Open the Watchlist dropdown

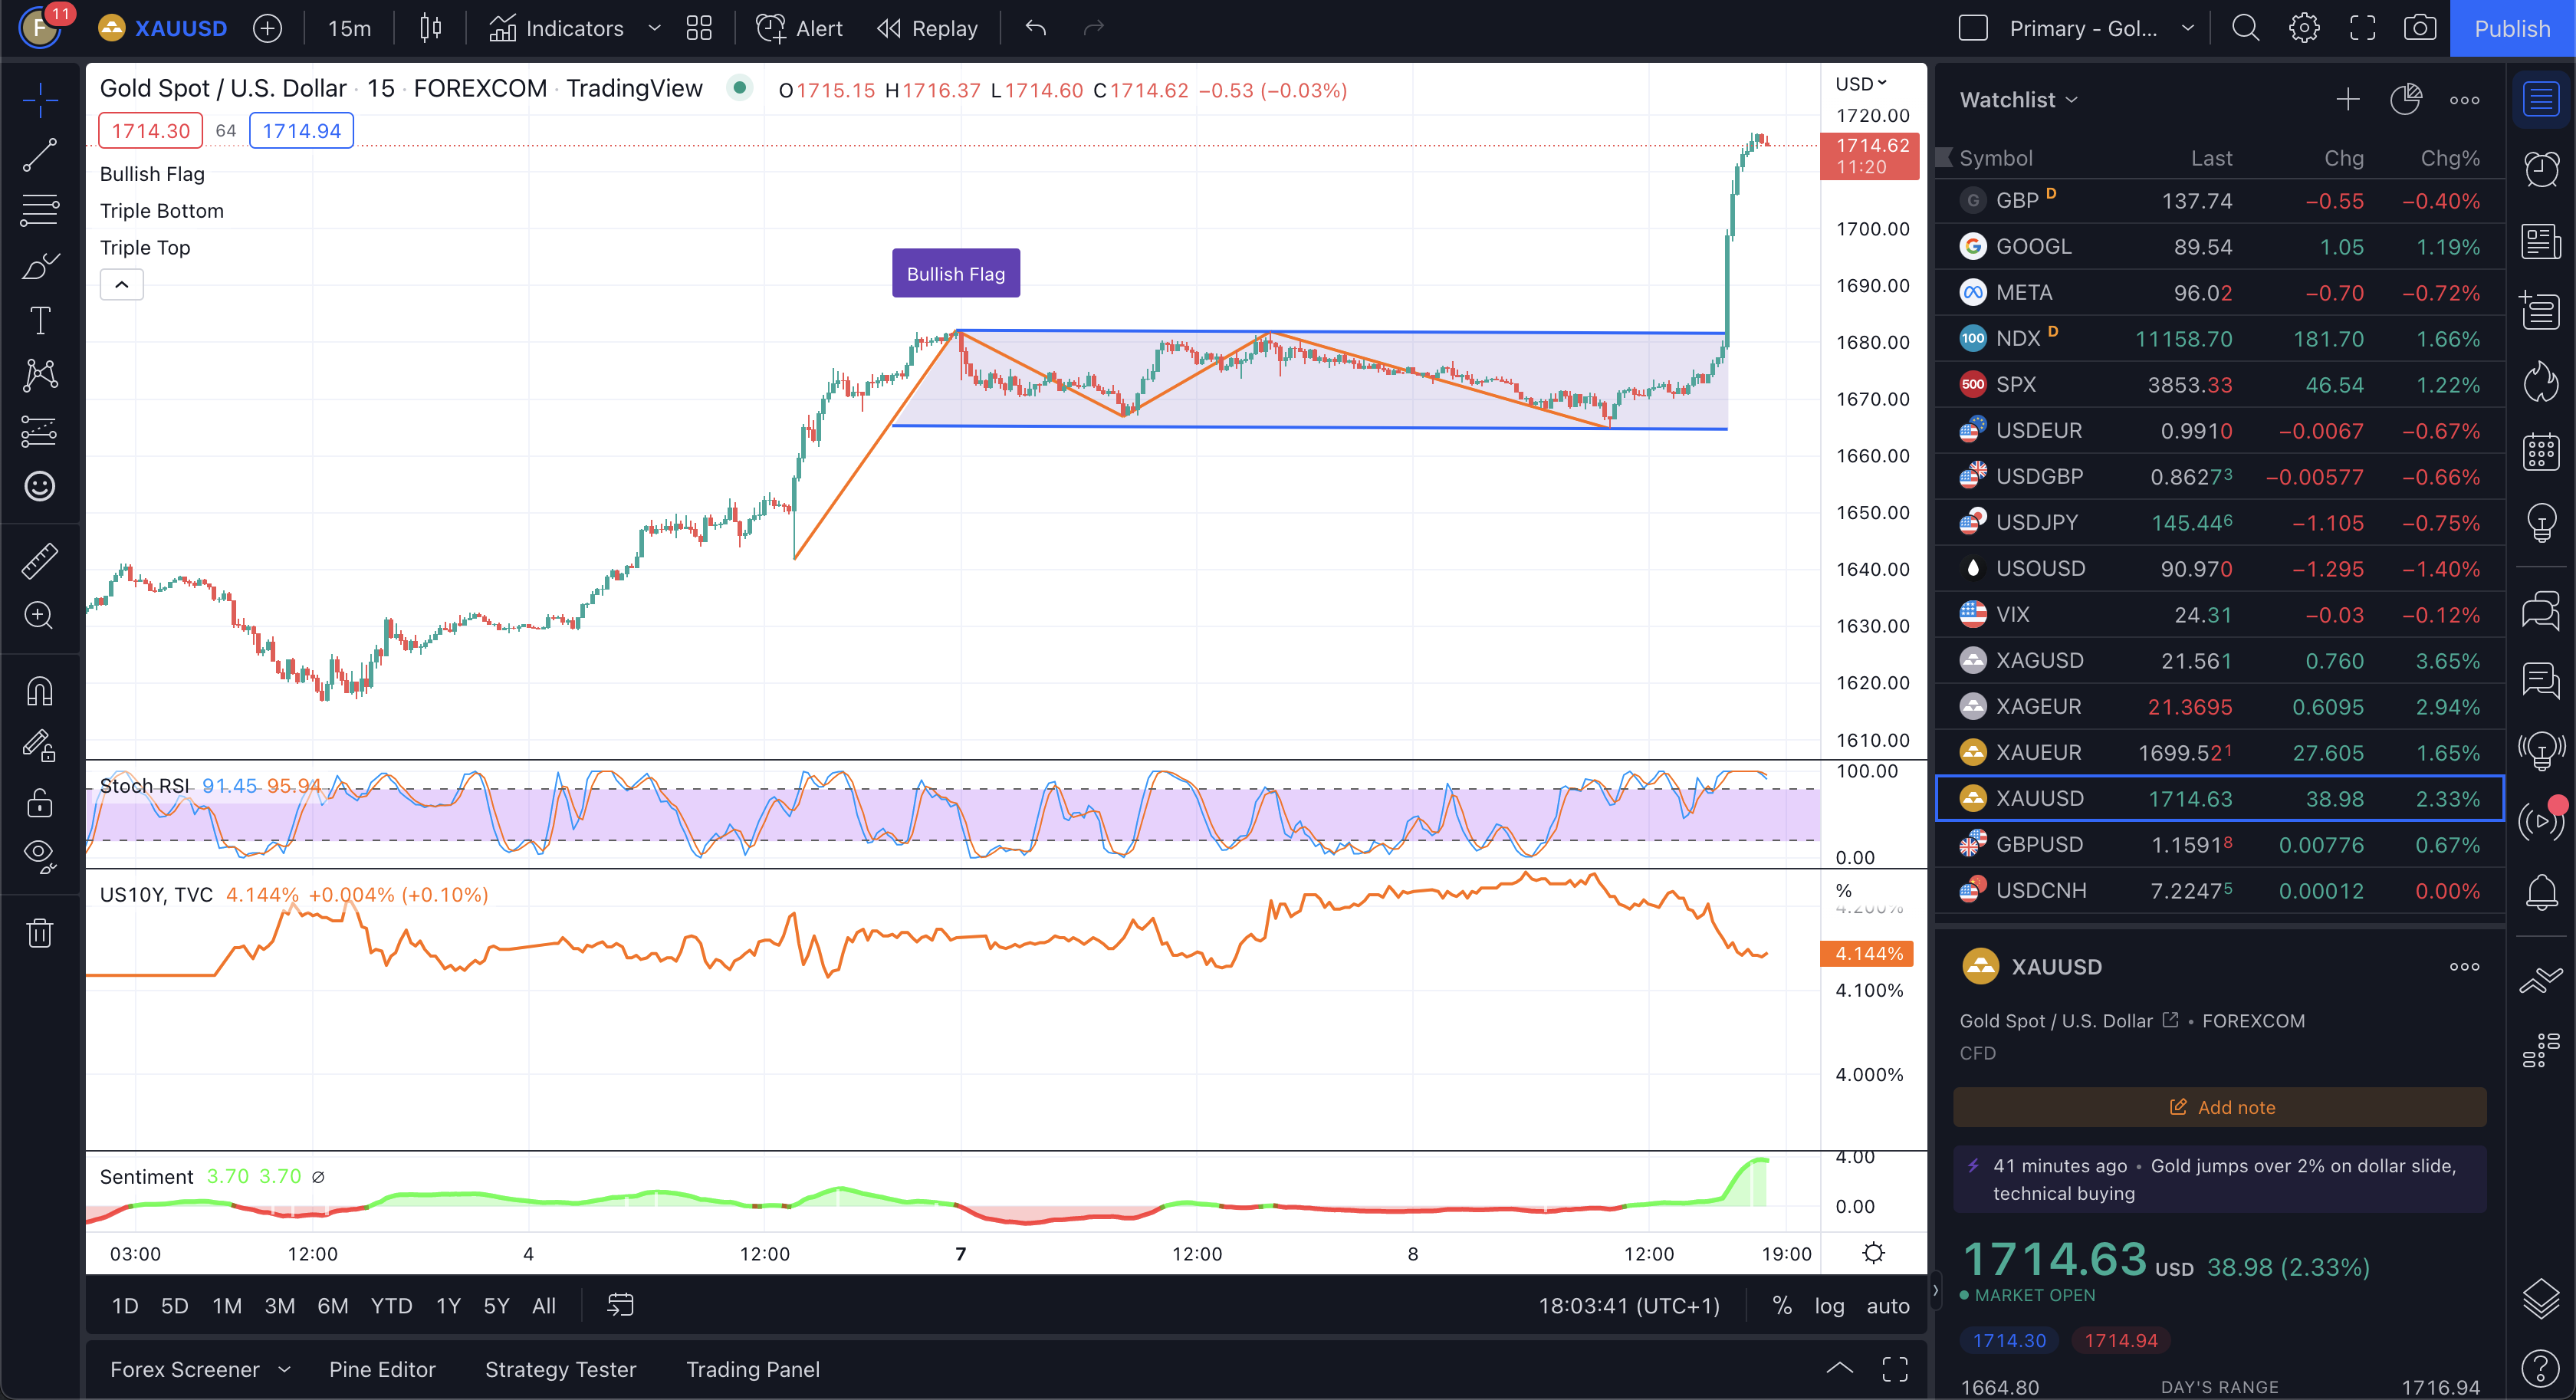(x=2017, y=99)
